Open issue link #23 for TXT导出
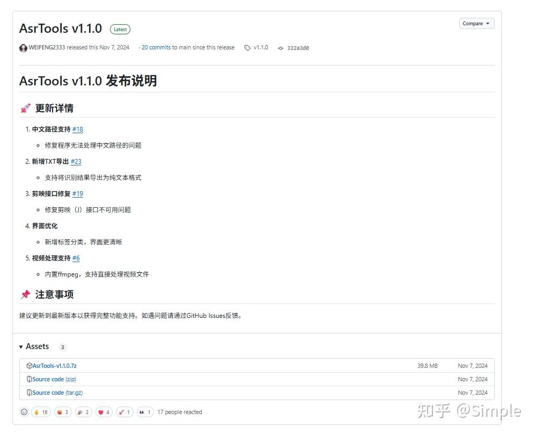This screenshot has height=435, width=535. click(76, 162)
